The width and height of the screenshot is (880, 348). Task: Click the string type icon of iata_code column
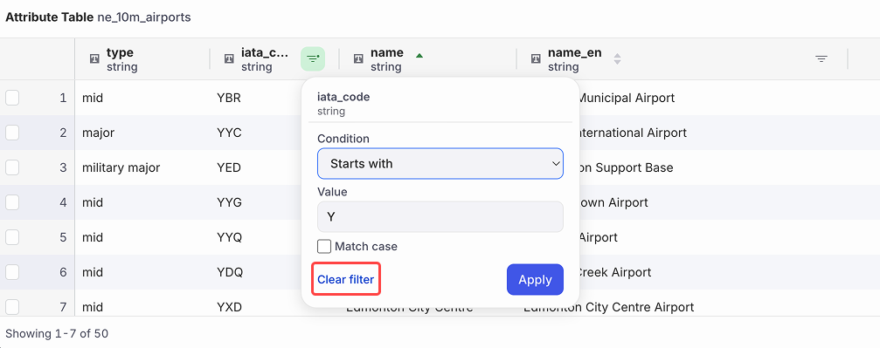tap(229, 58)
